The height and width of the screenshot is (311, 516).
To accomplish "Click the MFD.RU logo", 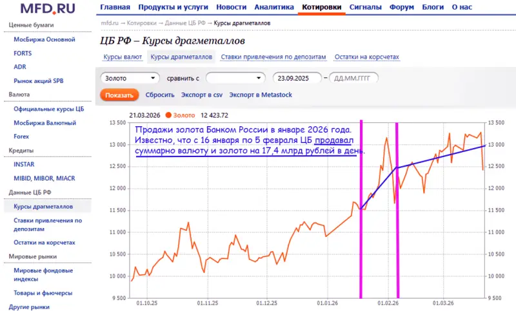I will click(x=46, y=8).
